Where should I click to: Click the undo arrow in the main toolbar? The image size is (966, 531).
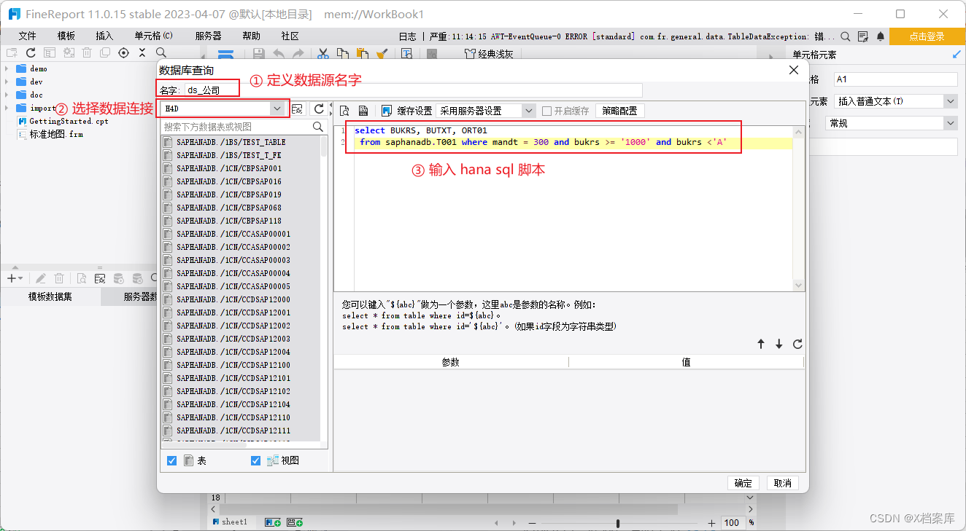click(279, 53)
